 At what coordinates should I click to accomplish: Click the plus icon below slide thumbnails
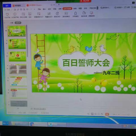click(18, 109)
